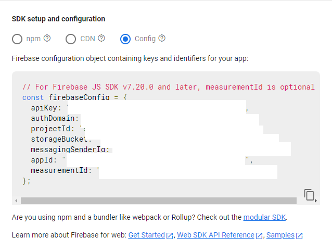
Task: Choose the Config radio button
Action: (125, 39)
